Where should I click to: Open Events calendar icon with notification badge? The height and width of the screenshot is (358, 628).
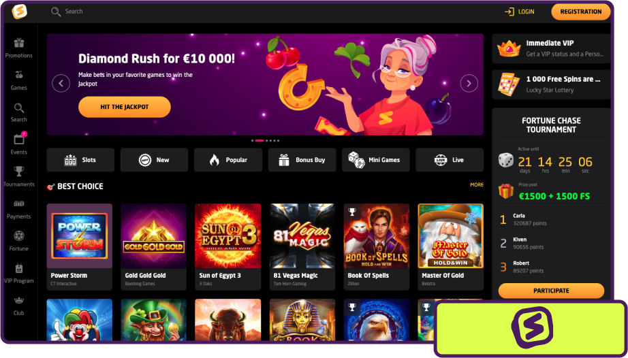click(x=19, y=138)
